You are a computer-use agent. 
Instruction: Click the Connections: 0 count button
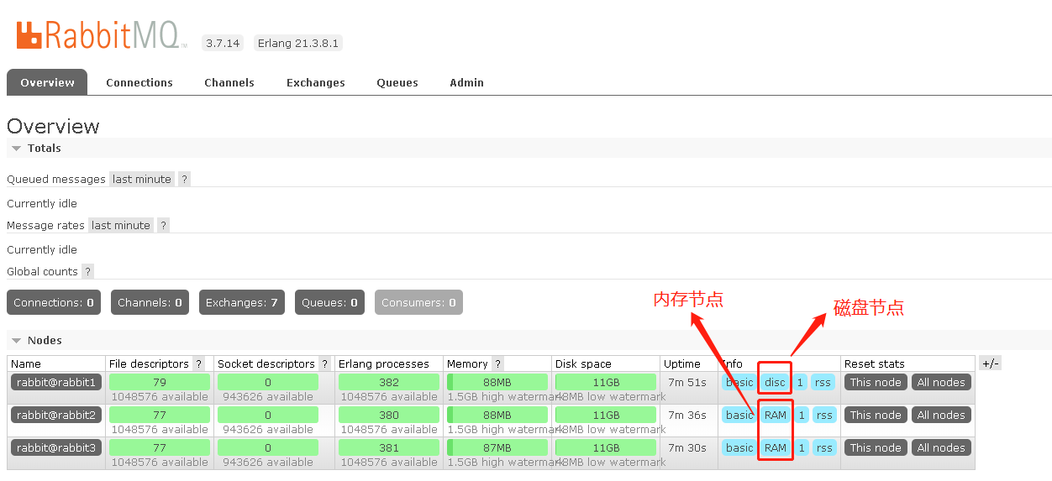point(54,302)
